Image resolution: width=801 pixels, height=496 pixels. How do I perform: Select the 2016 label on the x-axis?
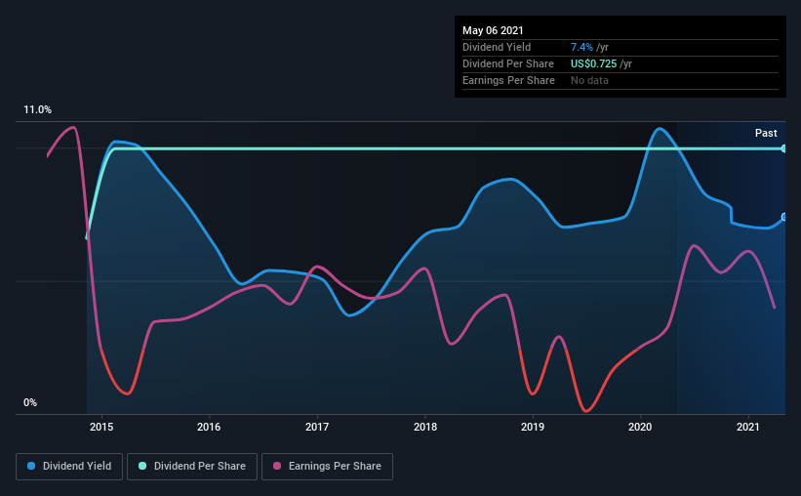pos(209,427)
